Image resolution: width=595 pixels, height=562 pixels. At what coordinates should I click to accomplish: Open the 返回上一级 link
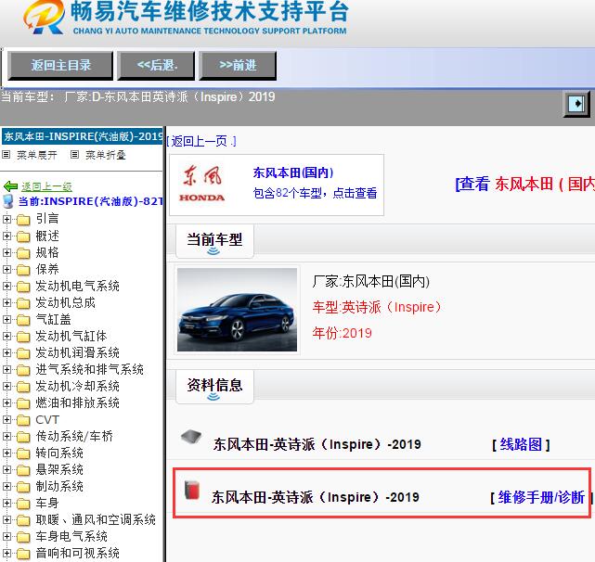[x=46, y=186]
